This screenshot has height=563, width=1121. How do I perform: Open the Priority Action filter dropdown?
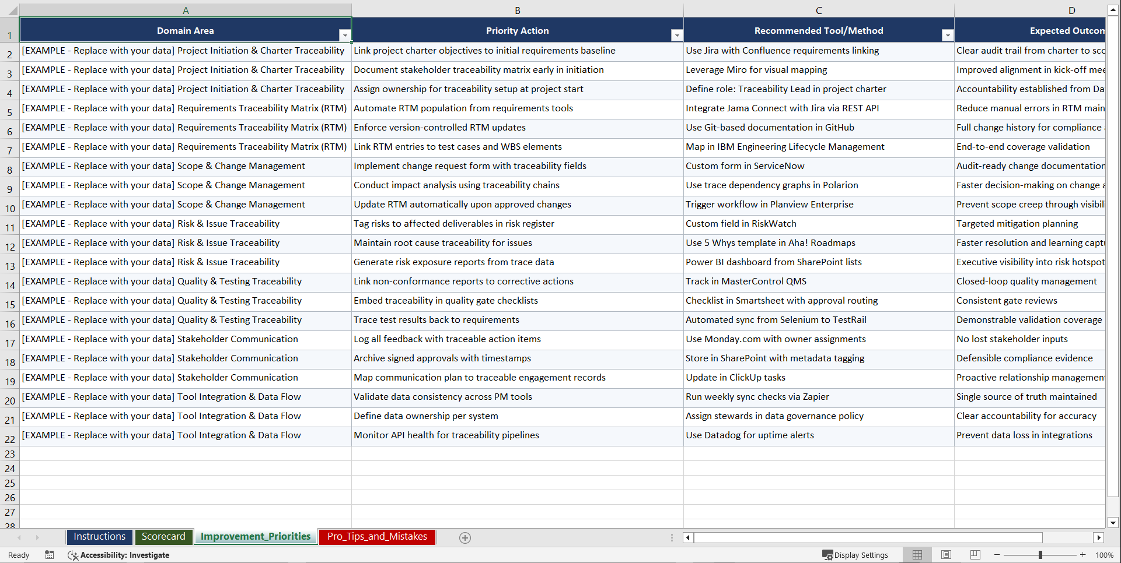click(x=677, y=35)
